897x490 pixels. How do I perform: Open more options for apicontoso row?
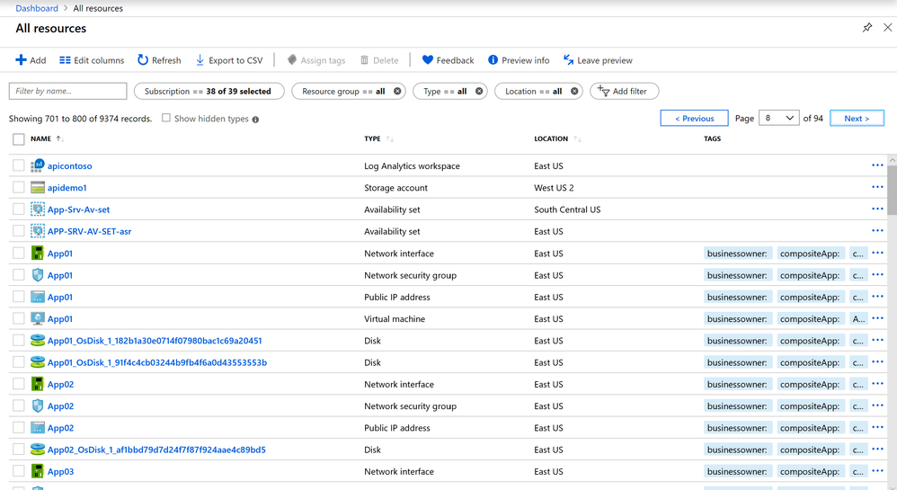(x=877, y=165)
